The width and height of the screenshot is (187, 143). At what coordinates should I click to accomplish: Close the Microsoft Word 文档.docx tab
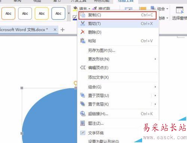tap(55, 29)
